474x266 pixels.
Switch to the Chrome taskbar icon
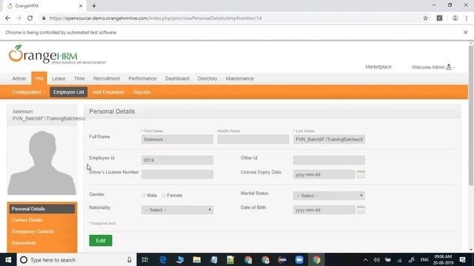tap(316, 259)
